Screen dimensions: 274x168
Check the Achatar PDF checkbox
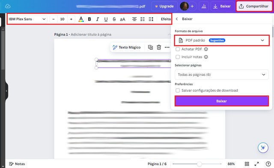click(178, 49)
